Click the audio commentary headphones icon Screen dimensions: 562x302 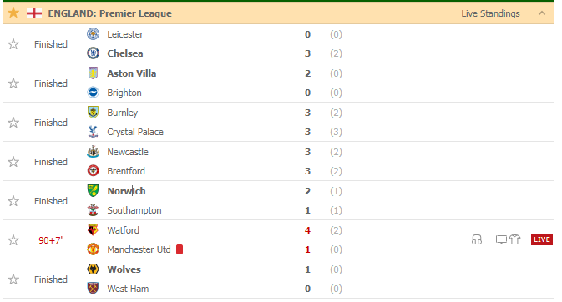[x=476, y=239]
